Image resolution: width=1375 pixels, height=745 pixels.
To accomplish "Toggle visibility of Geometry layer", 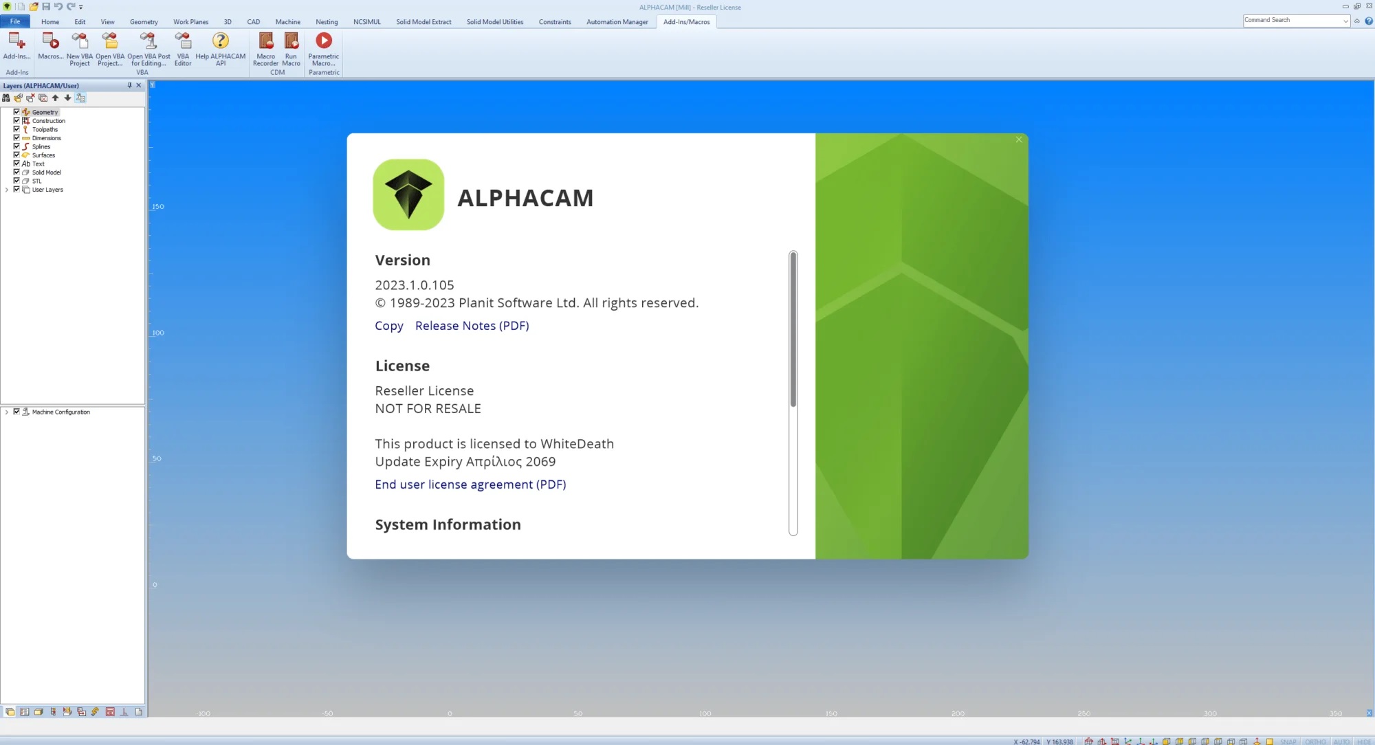I will tap(16, 112).
